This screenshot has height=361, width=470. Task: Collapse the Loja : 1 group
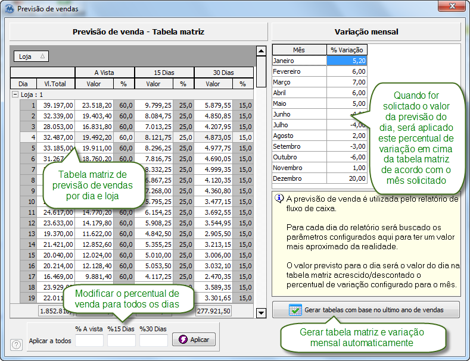tap(15, 95)
